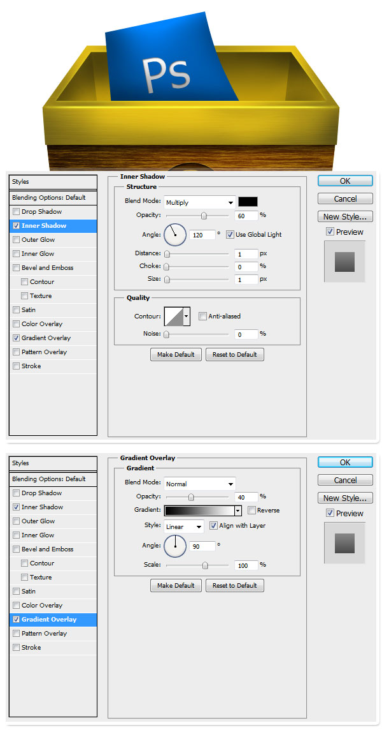Open the Multiply blend mode dropdown
Screen dimensions: 382x753
pyautogui.click(x=200, y=203)
